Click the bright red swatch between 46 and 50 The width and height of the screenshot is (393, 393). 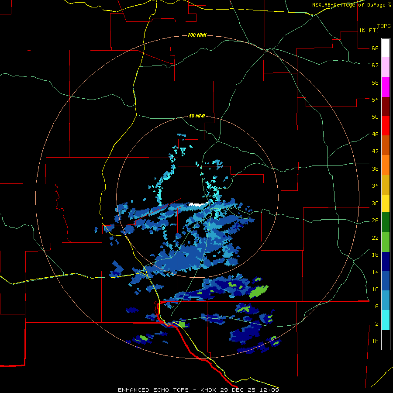tap(386, 126)
